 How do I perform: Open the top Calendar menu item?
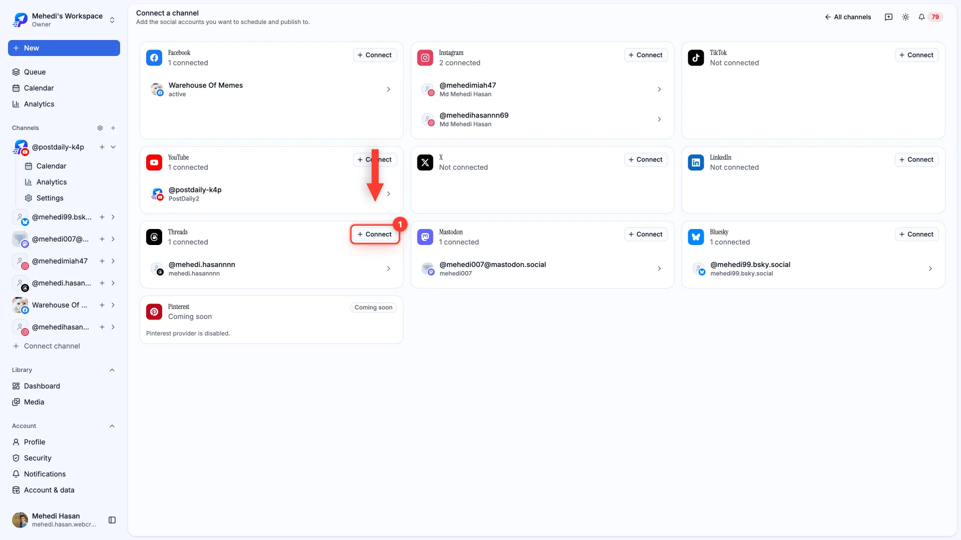[x=64, y=88]
